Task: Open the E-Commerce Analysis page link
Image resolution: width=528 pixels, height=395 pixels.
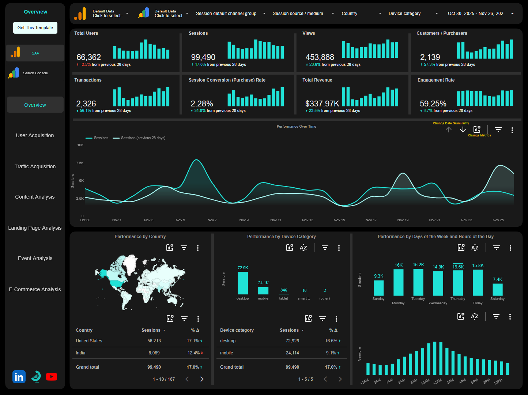Action: [x=35, y=289]
